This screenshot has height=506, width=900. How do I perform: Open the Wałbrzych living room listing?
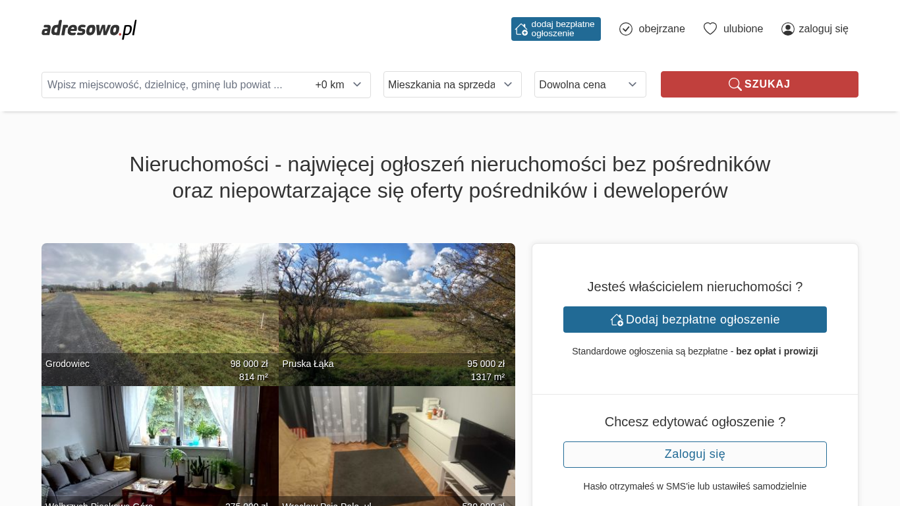tap(159, 445)
